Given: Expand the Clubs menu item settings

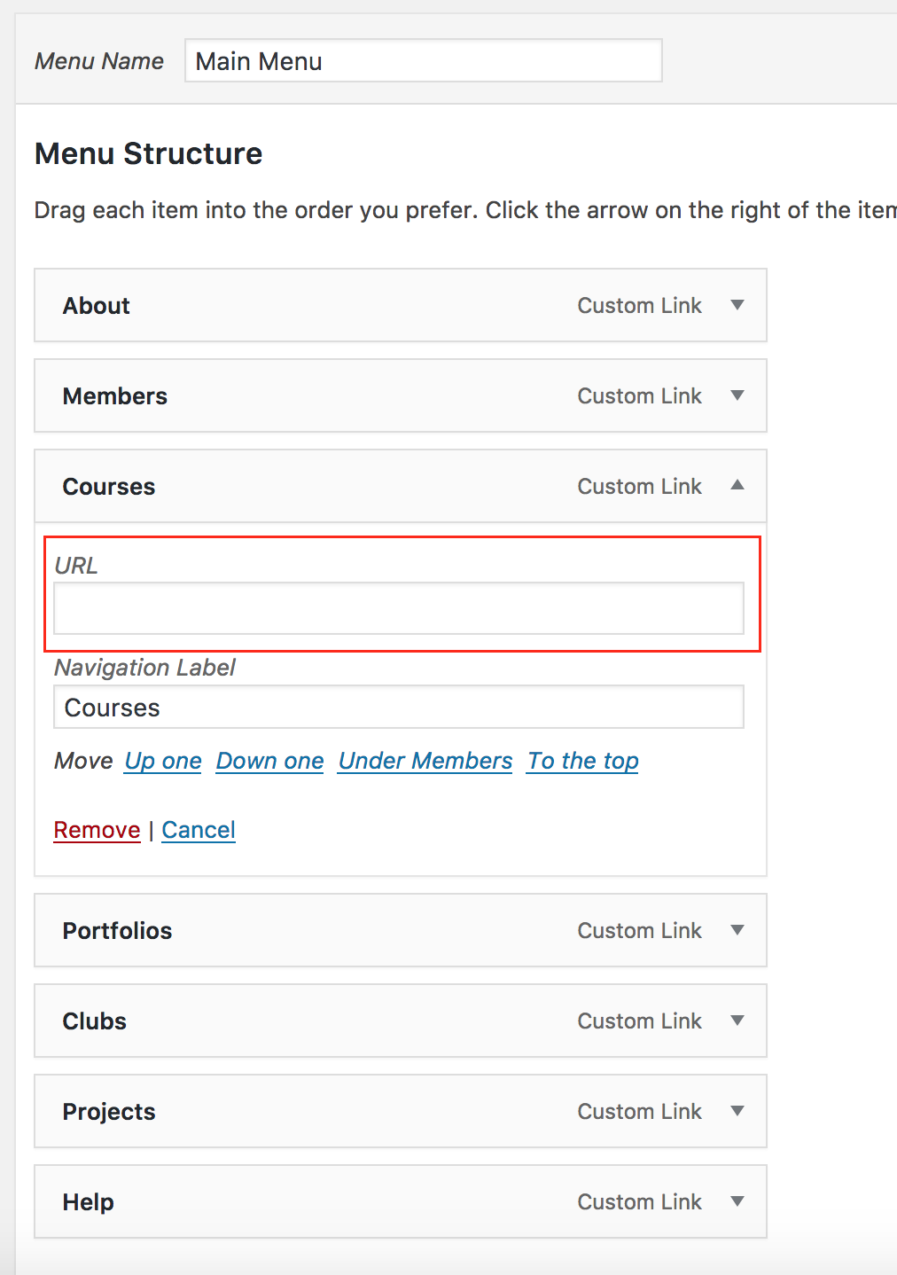Looking at the screenshot, I should pyautogui.click(x=737, y=1021).
